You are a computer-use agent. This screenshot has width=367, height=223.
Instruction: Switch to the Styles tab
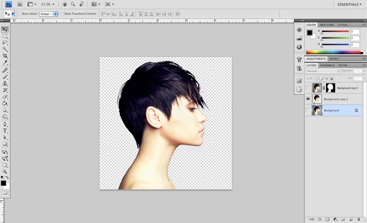343,25
